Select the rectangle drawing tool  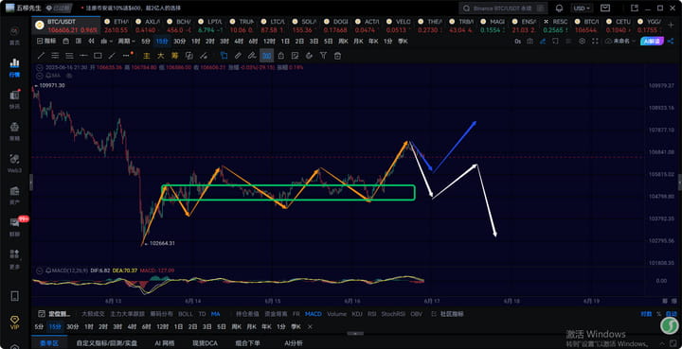98,56
